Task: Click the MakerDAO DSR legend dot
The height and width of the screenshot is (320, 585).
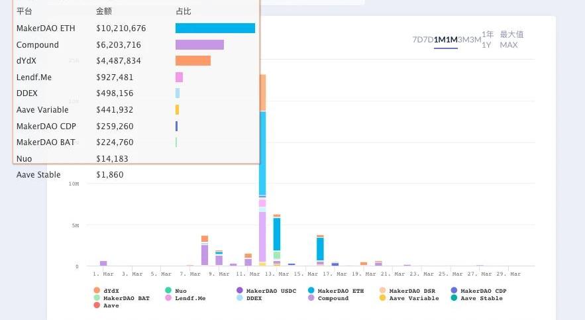Action: tap(383, 291)
